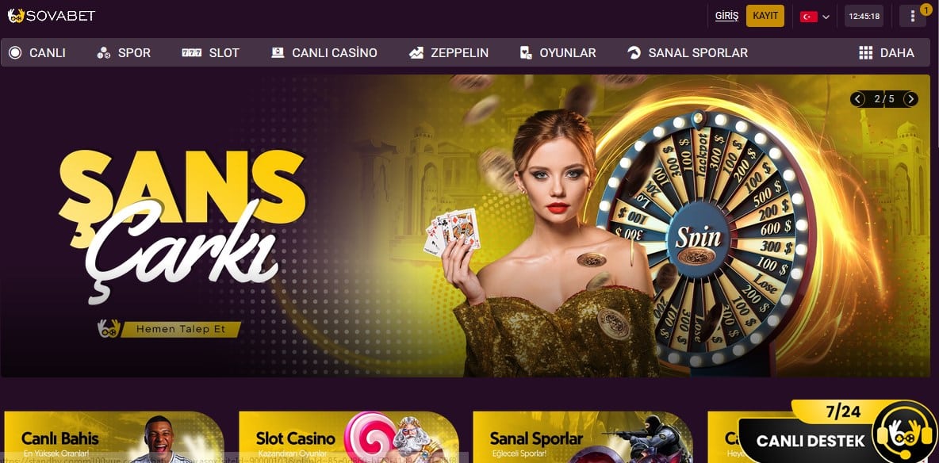This screenshot has width=939, height=463.
Task: Expand the Turkish flag language dropdown
Action: click(815, 16)
